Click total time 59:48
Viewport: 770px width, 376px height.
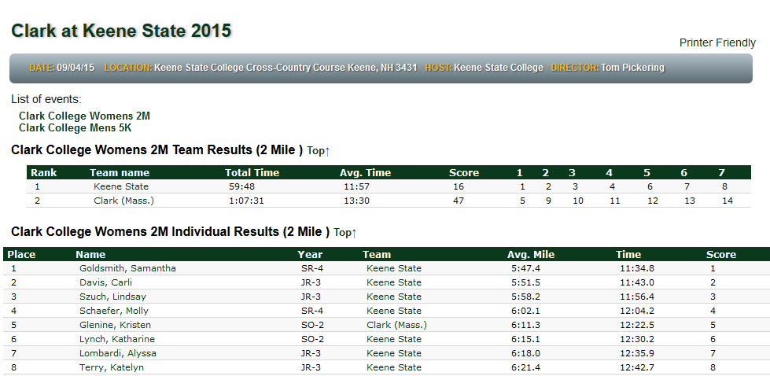point(241,186)
